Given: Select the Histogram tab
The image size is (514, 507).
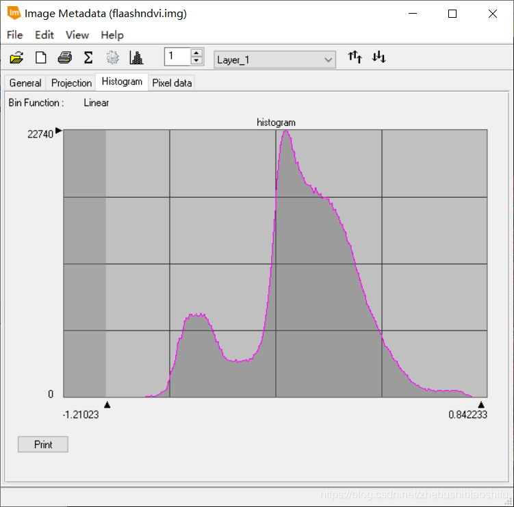Looking at the screenshot, I should point(122,81).
